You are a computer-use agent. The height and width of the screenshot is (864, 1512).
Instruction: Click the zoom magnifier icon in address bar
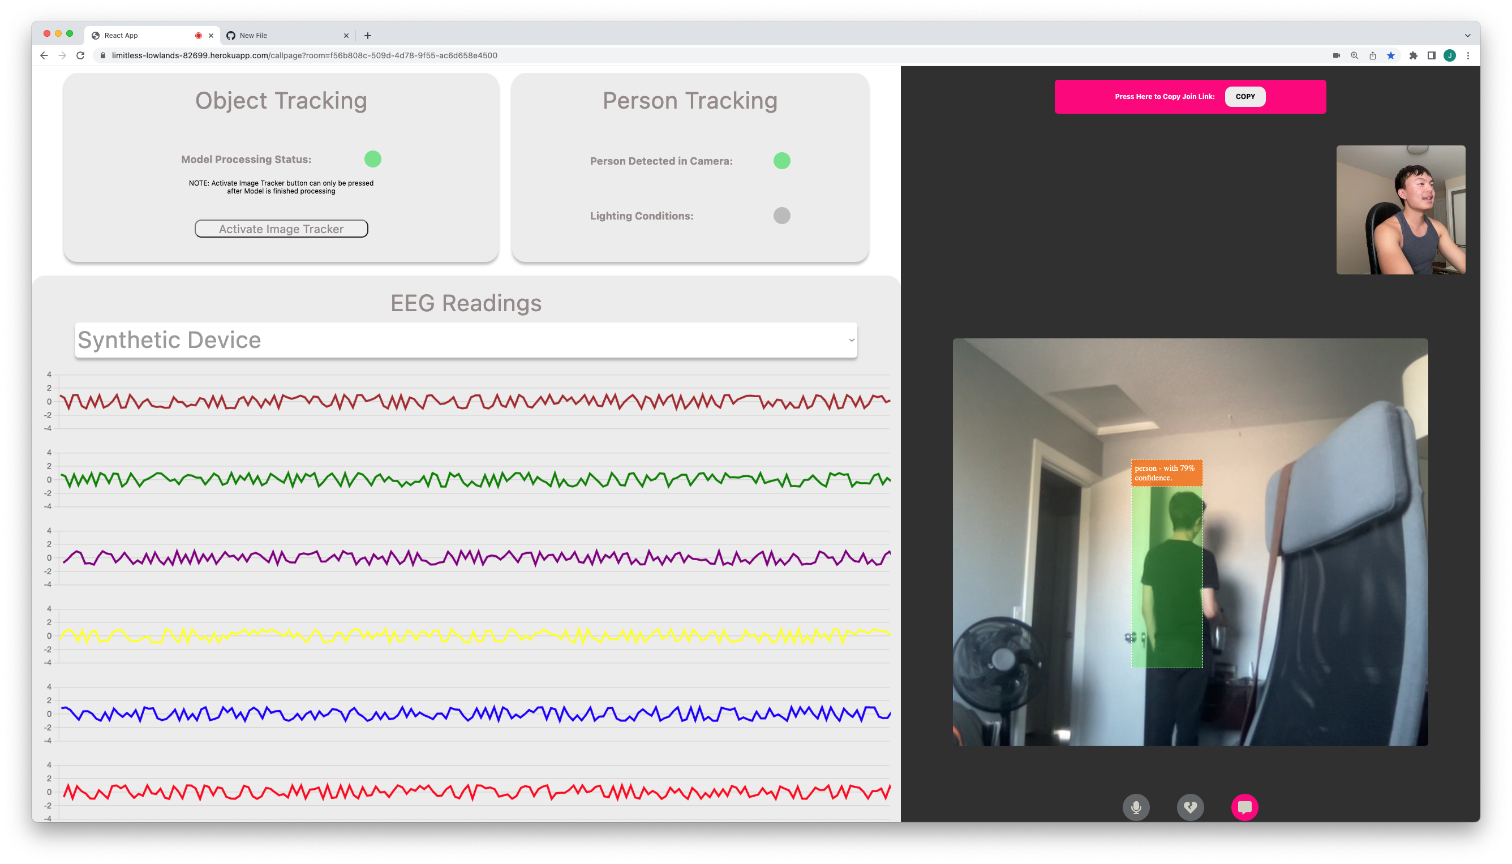pos(1354,56)
